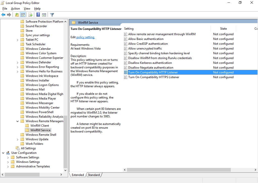This screenshot has height=183, width=258.
Task: Click the Export List toolbar icon
Action: [30, 15]
